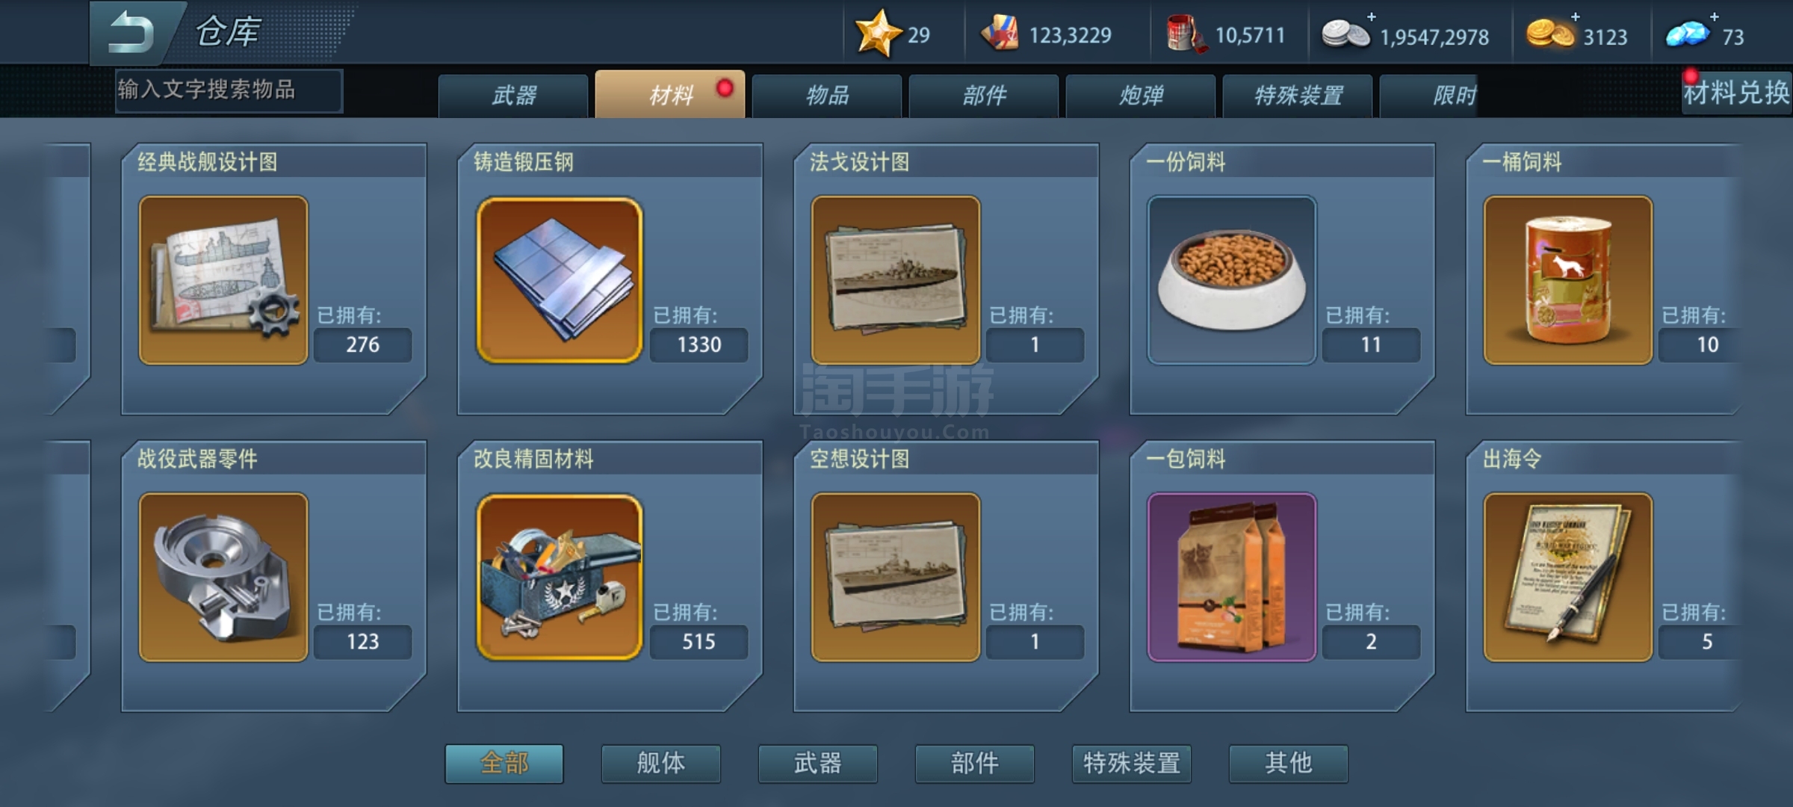
Task: Select the 一份饲料 food bowl icon
Action: pos(1232,280)
